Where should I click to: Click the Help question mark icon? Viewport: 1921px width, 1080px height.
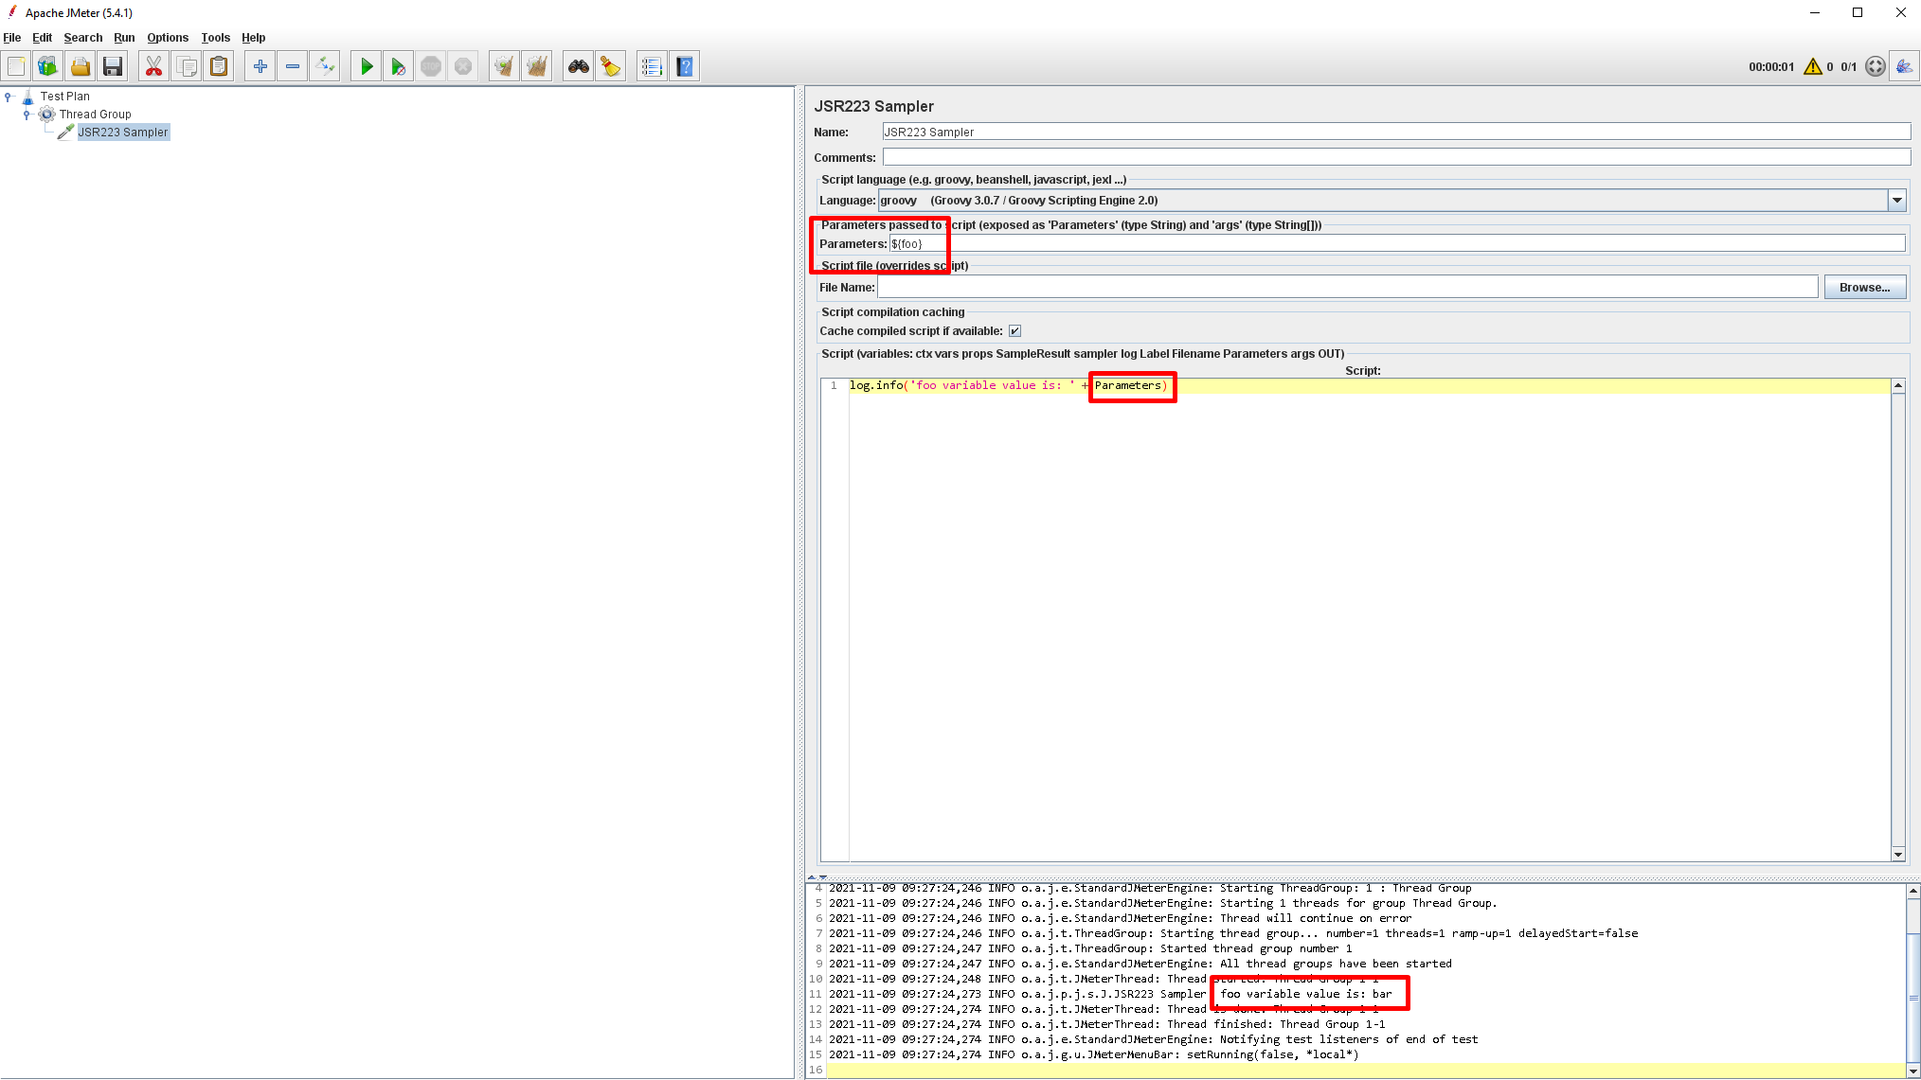[685, 66]
